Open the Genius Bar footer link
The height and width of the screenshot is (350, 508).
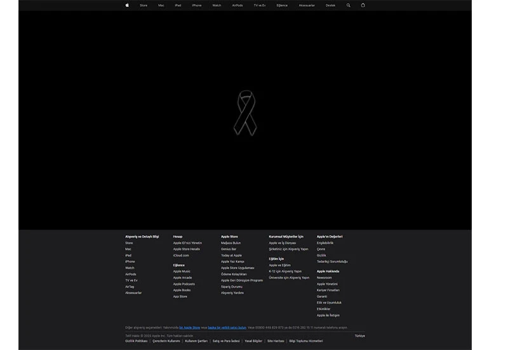coord(229,249)
